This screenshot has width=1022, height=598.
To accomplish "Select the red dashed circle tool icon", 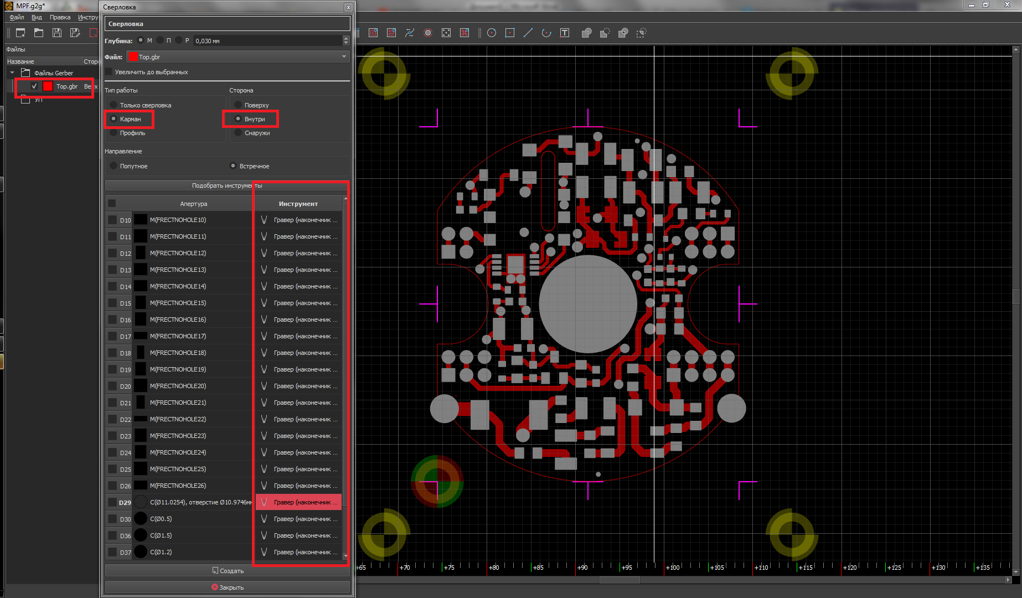I will 428,33.
